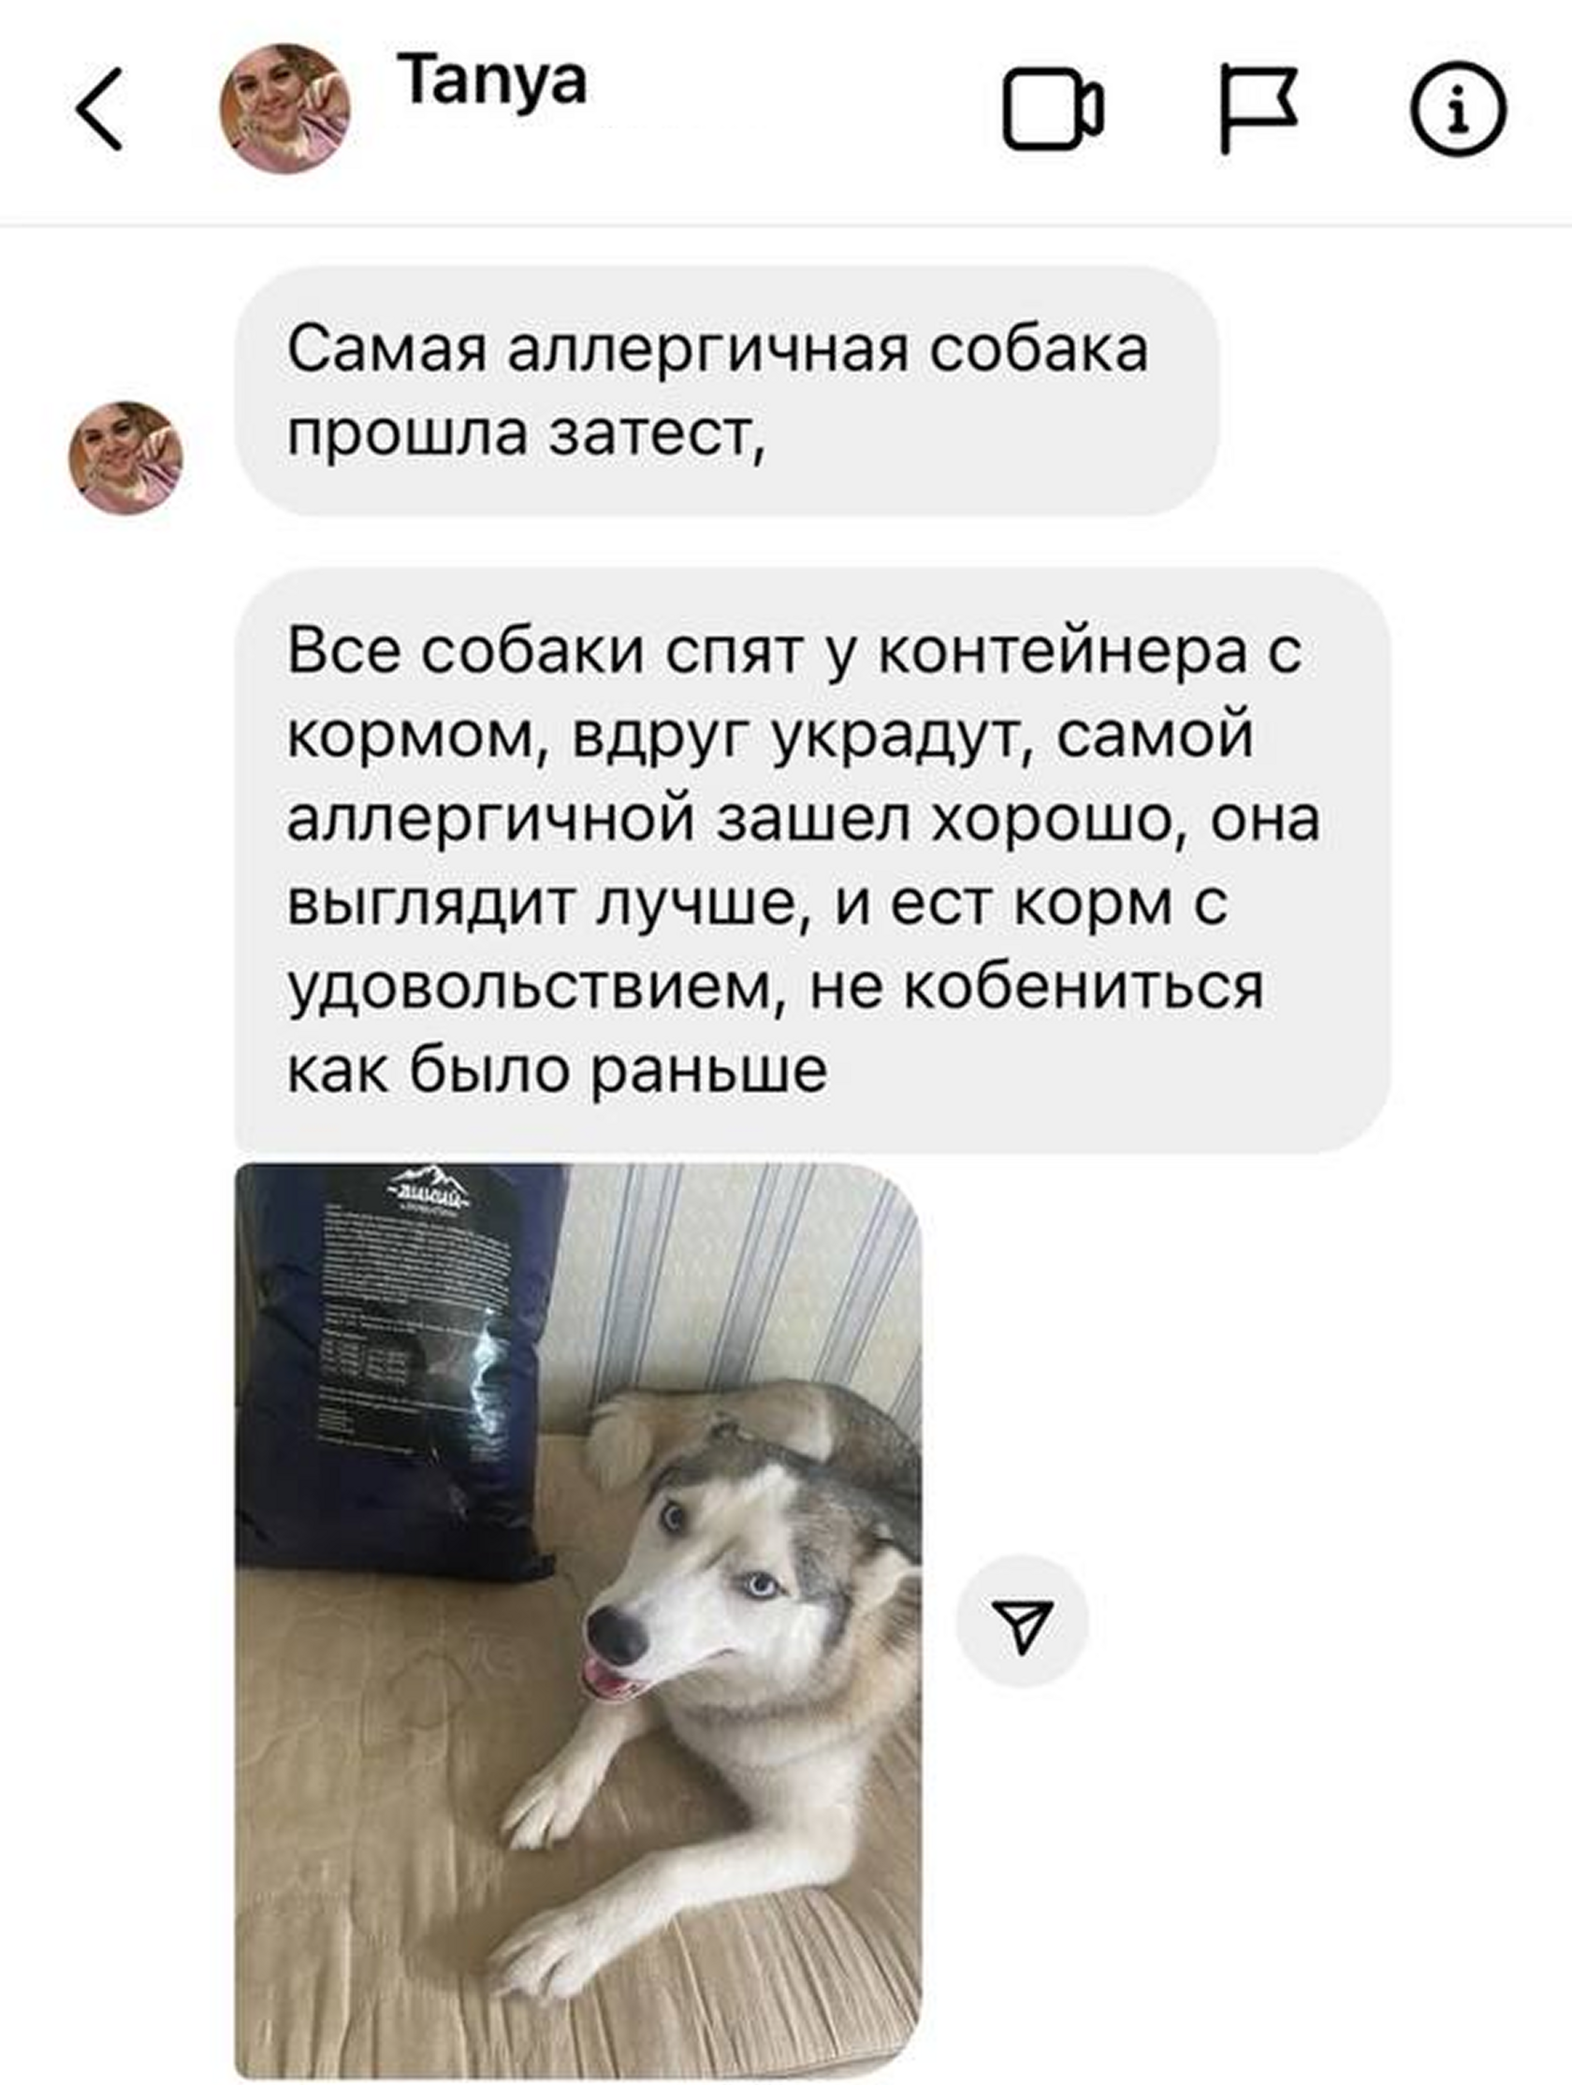Open the Tanya name in chat header
The width and height of the screenshot is (1572, 2085).
(x=492, y=81)
